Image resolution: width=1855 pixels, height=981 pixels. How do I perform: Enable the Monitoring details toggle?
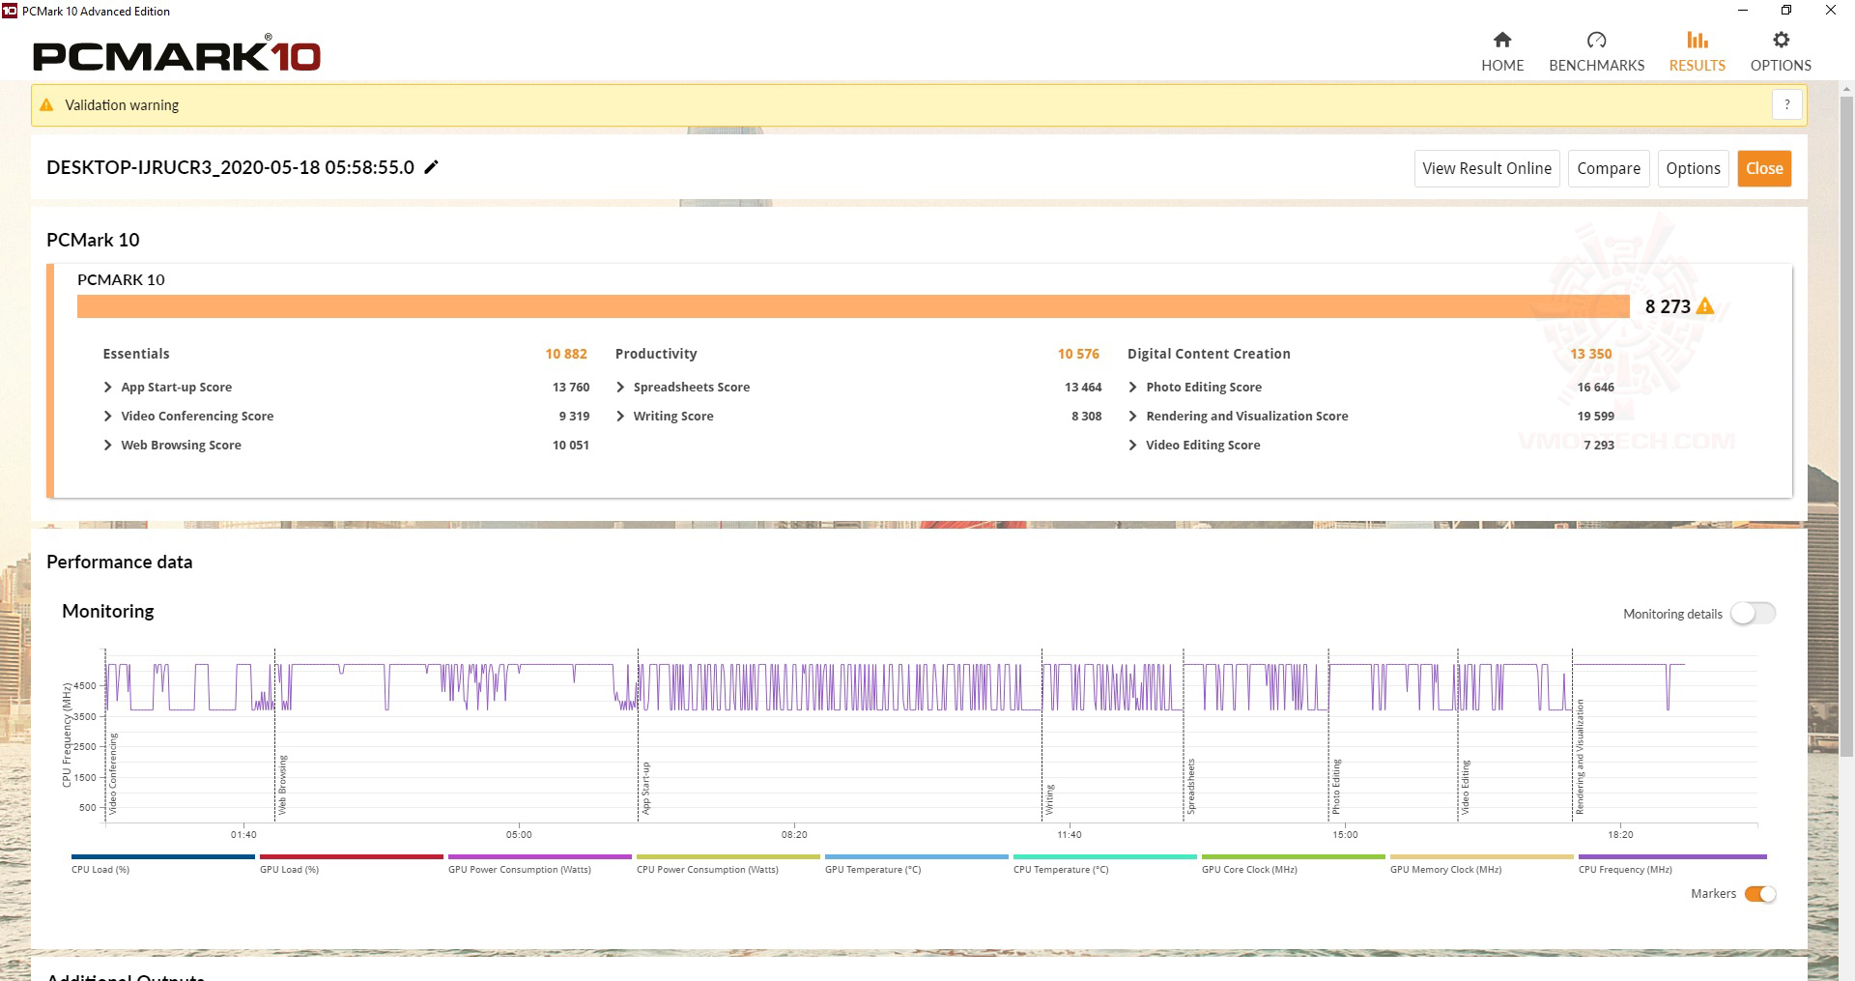coord(1753,614)
